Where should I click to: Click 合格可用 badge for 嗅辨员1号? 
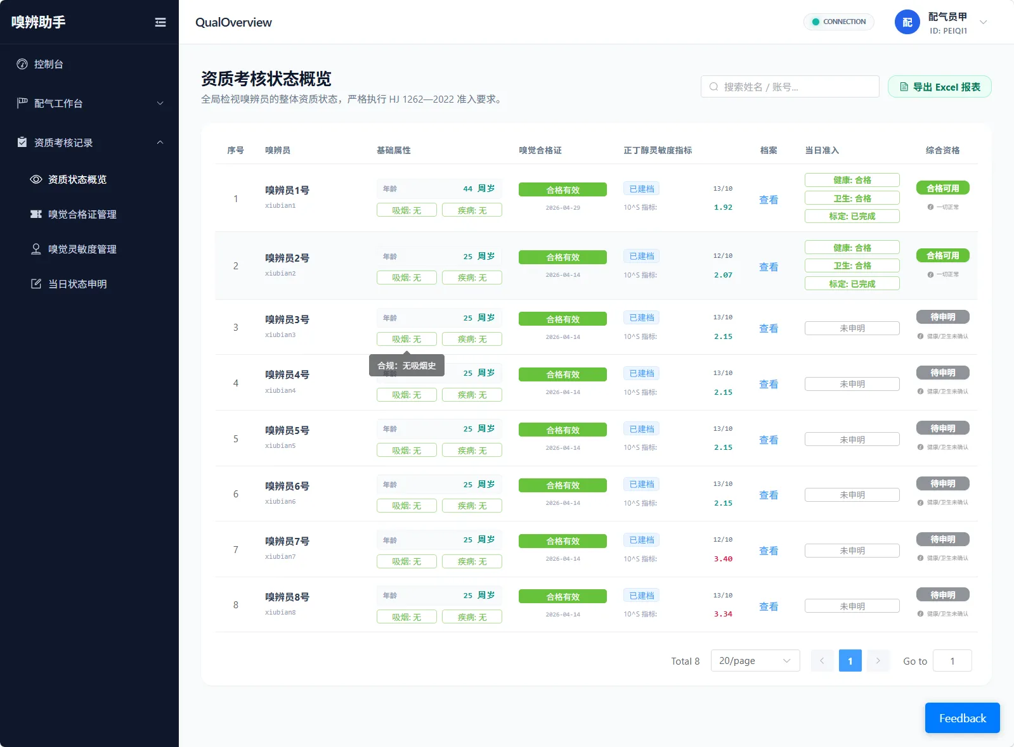(943, 188)
